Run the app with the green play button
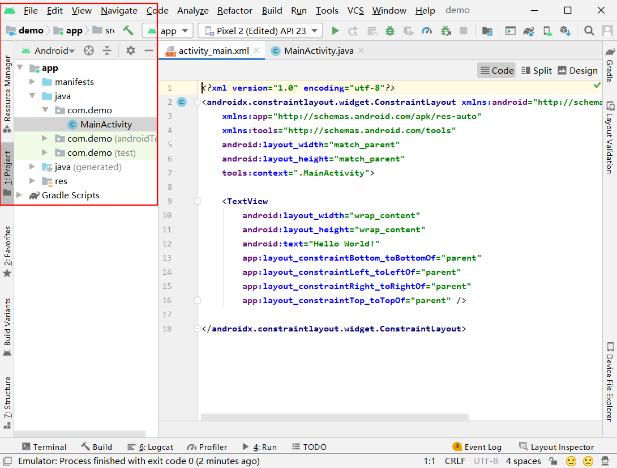 (x=335, y=31)
